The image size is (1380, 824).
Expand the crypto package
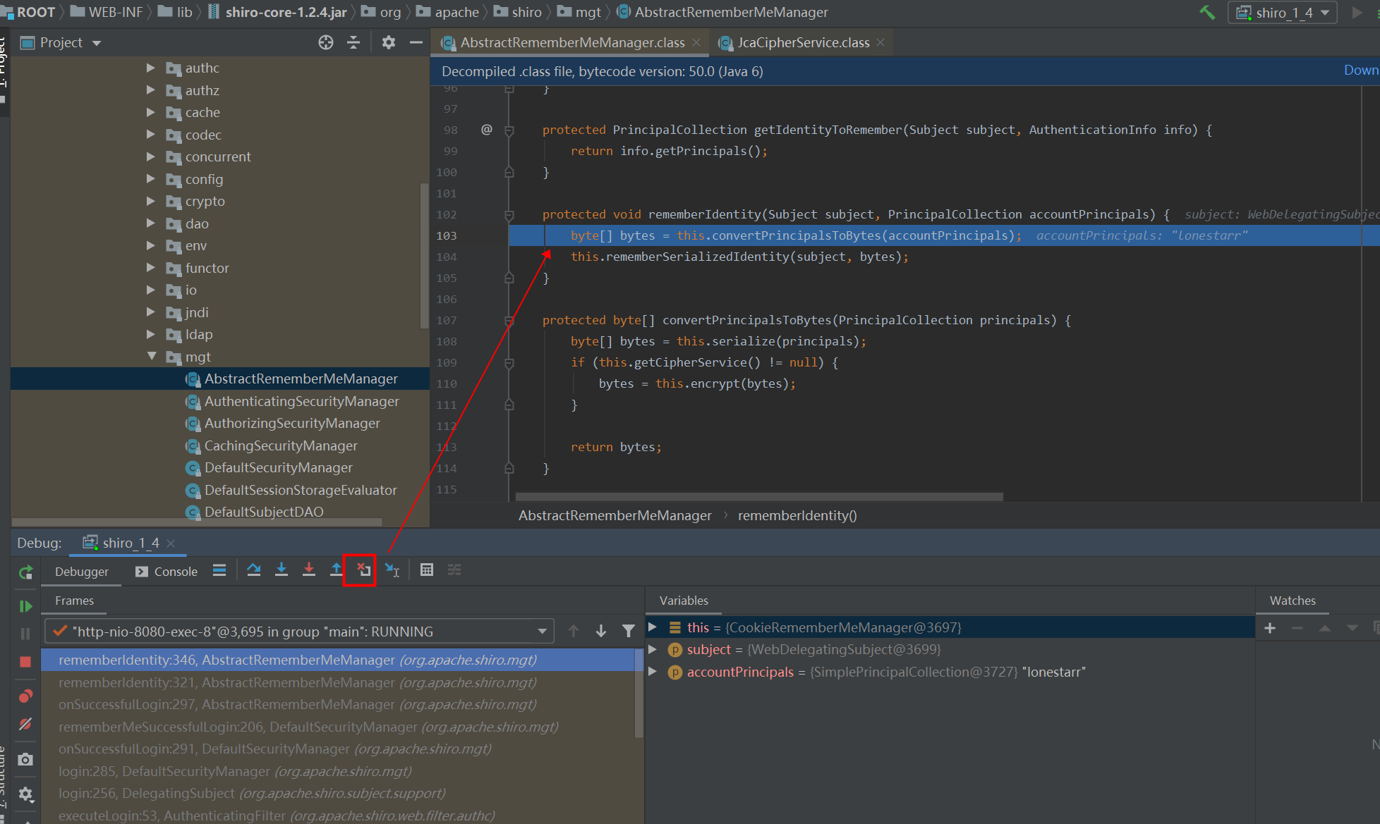click(x=150, y=201)
